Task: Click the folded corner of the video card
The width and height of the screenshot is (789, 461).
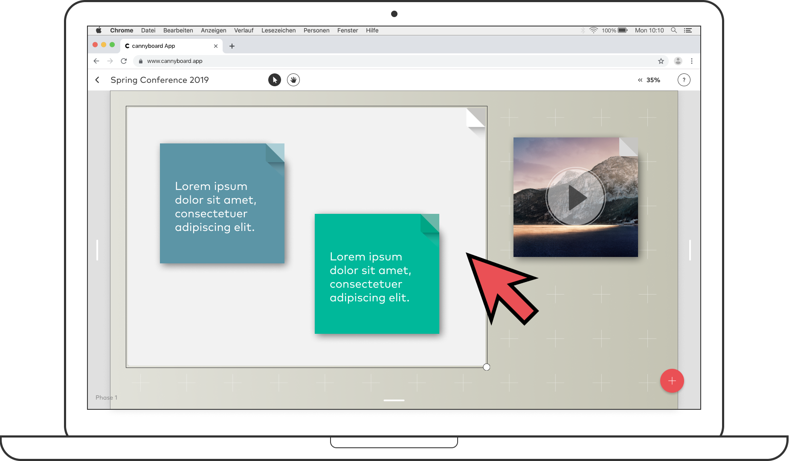Action: [x=629, y=146]
